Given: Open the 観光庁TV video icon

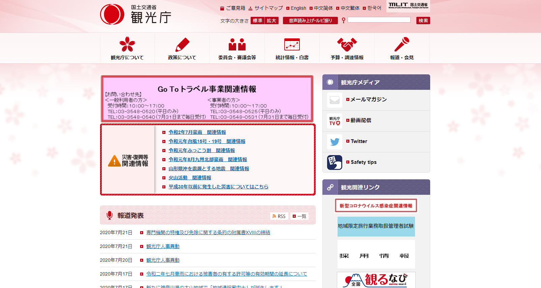Looking at the screenshot, I should coord(335,121).
